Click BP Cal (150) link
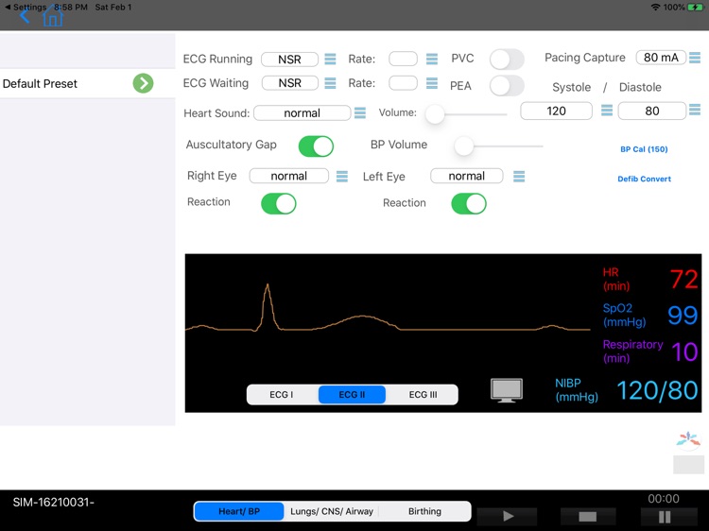709x531 pixels. click(644, 149)
